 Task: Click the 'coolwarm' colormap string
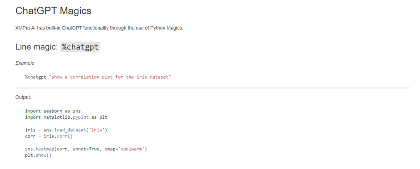[x=130, y=149]
